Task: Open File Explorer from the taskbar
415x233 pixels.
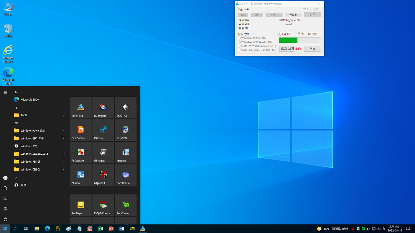Action: click(x=37, y=229)
